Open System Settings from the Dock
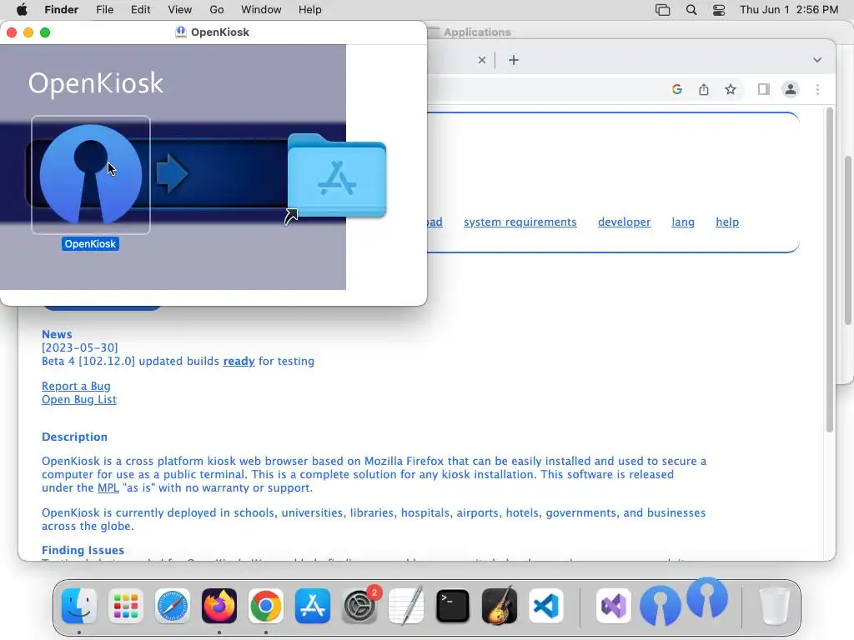 point(359,606)
